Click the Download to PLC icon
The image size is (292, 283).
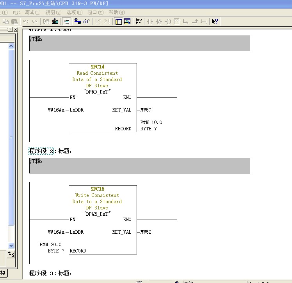pos(55,22)
